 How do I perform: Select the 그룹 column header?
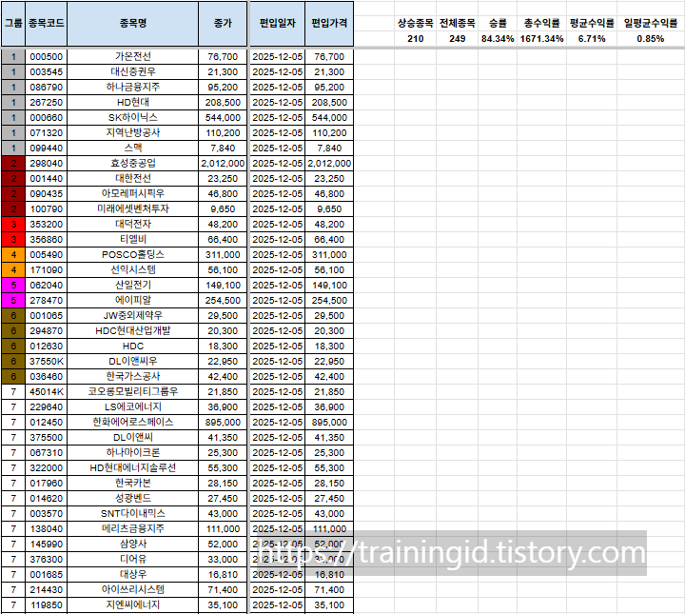pyautogui.click(x=13, y=24)
